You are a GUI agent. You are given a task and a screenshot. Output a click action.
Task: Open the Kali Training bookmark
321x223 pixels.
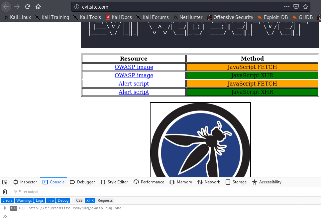52,17
